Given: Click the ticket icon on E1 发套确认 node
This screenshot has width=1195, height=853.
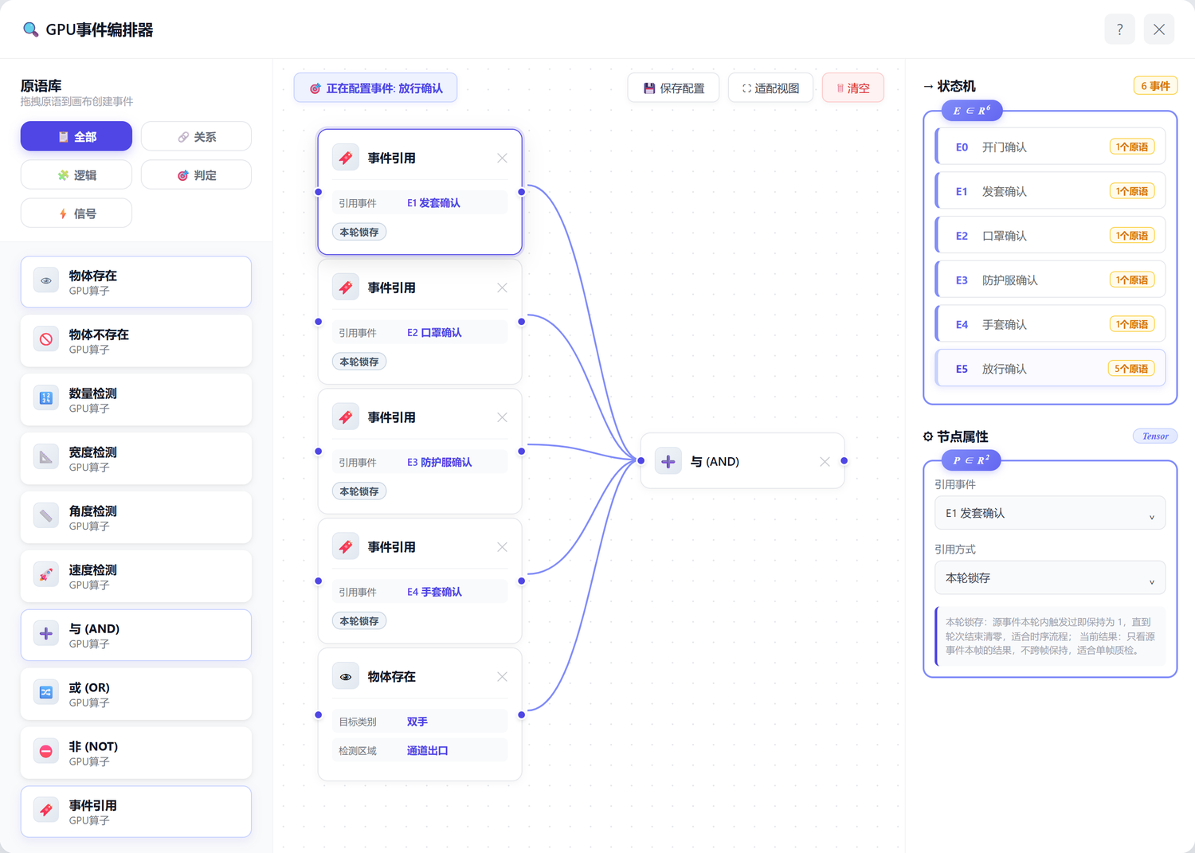Looking at the screenshot, I should (346, 158).
